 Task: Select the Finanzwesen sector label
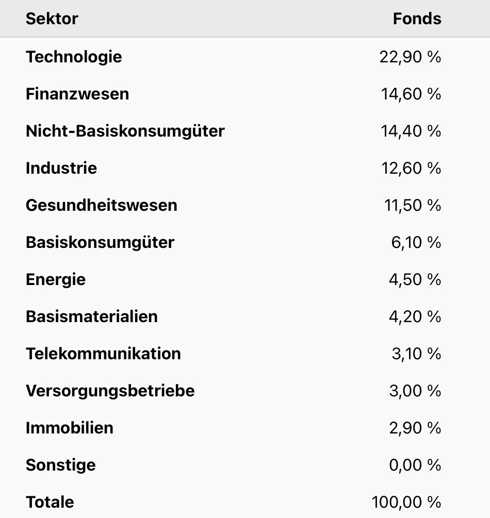pyautogui.click(x=77, y=94)
